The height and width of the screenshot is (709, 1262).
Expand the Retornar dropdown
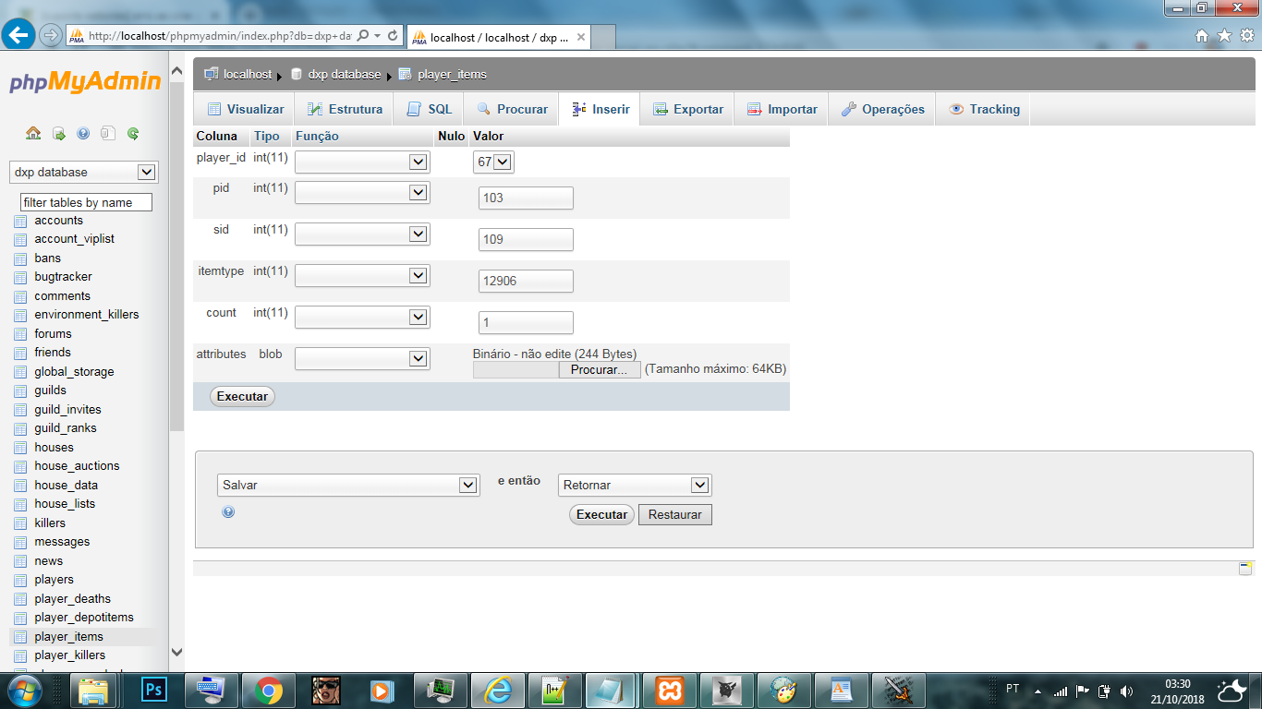pos(635,485)
